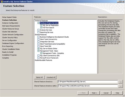Viewport: 125px width, 97px height.
Task: Click Cluster Resource Group step
Action: pyautogui.click(x=11, y=29)
